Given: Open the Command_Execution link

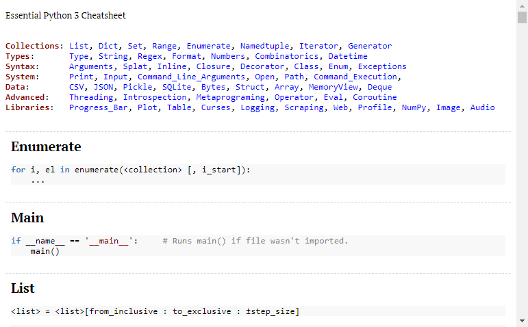Looking at the screenshot, I should click(355, 77).
